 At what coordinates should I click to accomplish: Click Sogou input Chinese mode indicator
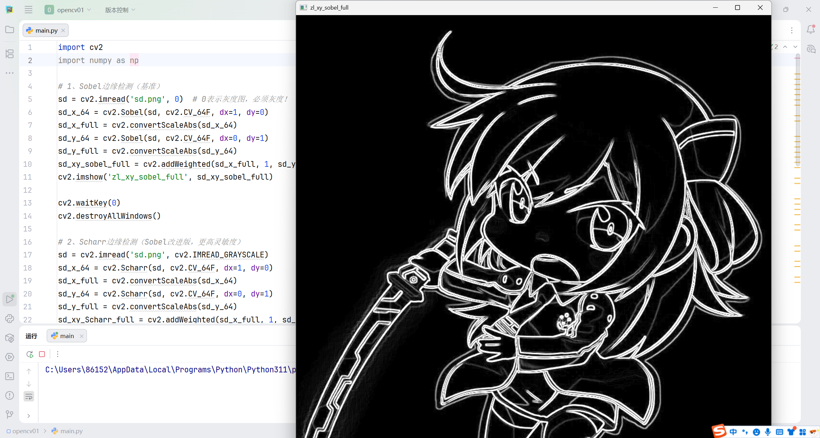pyautogui.click(x=733, y=432)
